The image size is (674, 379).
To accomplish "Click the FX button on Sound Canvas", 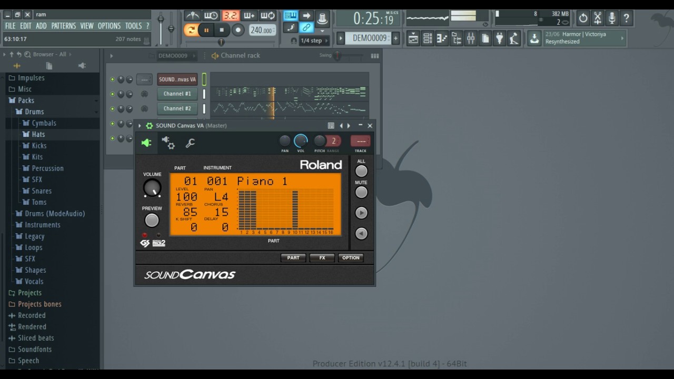I will click(322, 258).
